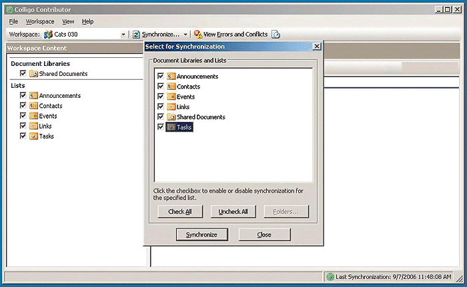Click Contacts icon in the synchronization dialog

click(171, 87)
